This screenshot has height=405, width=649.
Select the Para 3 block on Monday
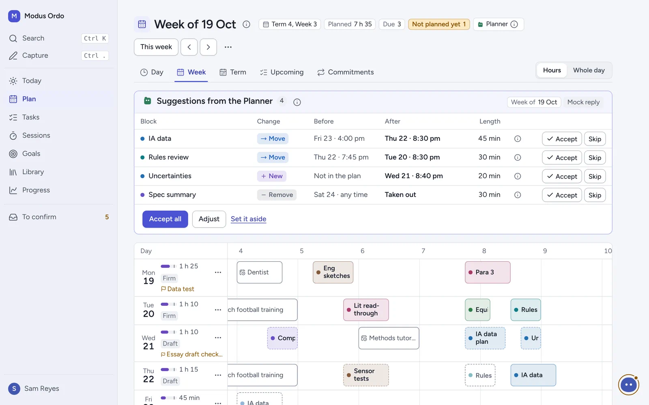pos(488,272)
